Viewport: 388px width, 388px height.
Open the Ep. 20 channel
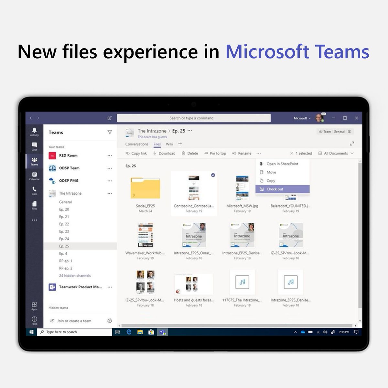pyautogui.click(x=64, y=209)
